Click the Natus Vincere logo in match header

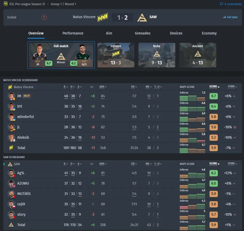point(103,17)
